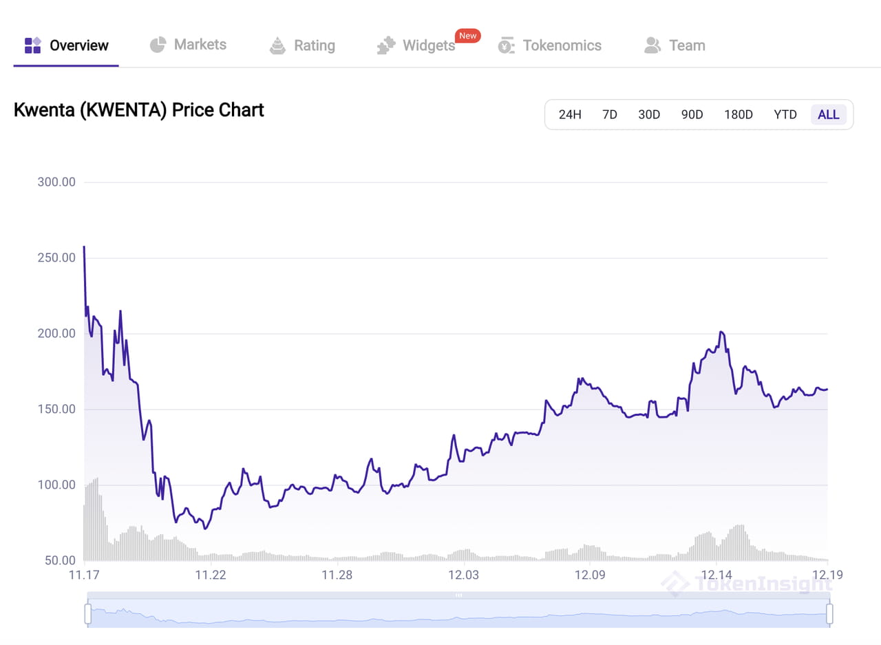The height and width of the screenshot is (645, 881).
Task: Click the Overview grid icon
Action: click(x=33, y=45)
